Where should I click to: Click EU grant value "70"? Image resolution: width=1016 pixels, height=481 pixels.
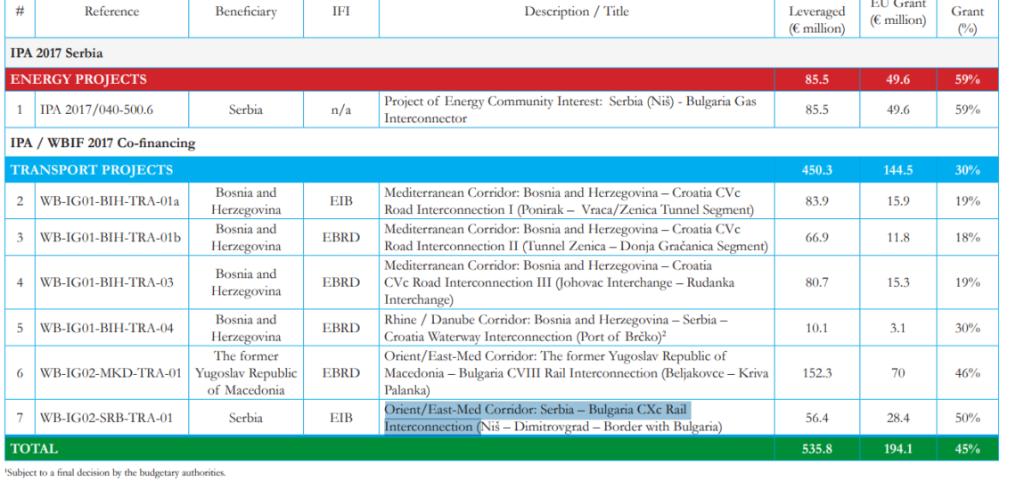[x=898, y=373]
